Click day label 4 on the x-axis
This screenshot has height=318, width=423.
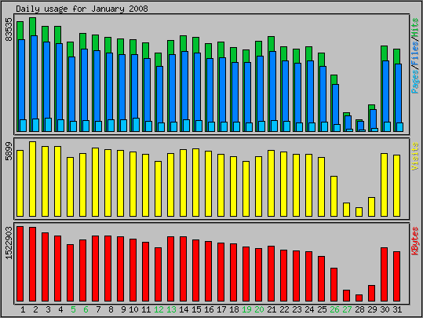point(60,309)
